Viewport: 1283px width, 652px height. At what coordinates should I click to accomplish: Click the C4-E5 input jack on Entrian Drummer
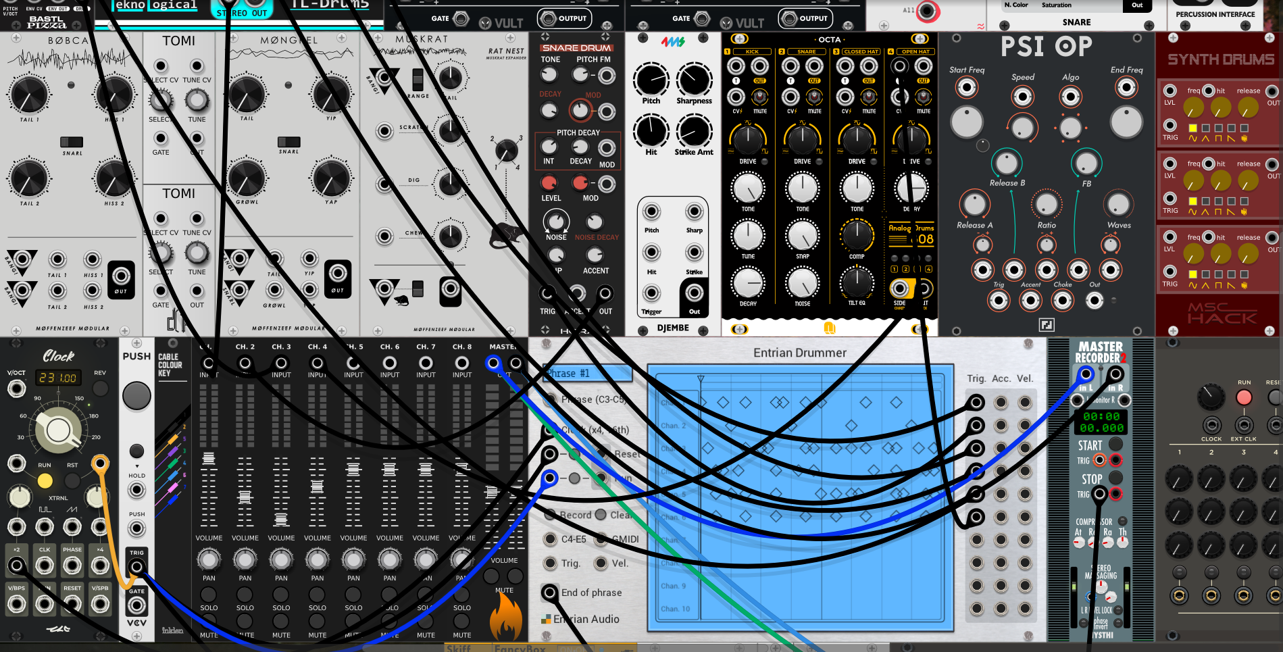(550, 539)
